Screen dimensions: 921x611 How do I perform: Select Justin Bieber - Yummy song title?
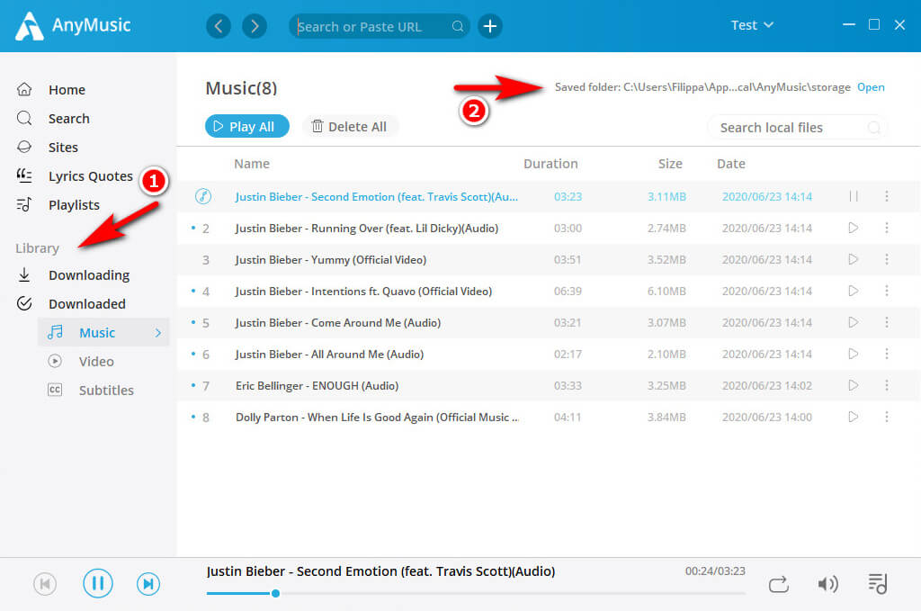tap(331, 260)
